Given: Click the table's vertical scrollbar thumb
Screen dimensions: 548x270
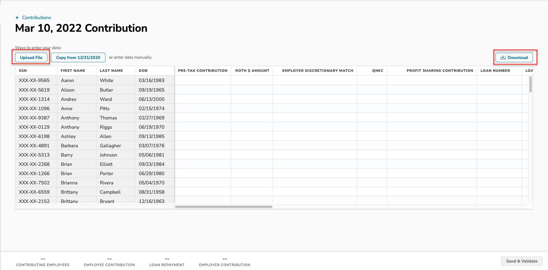Looking at the screenshot, I should pos(530,84).
